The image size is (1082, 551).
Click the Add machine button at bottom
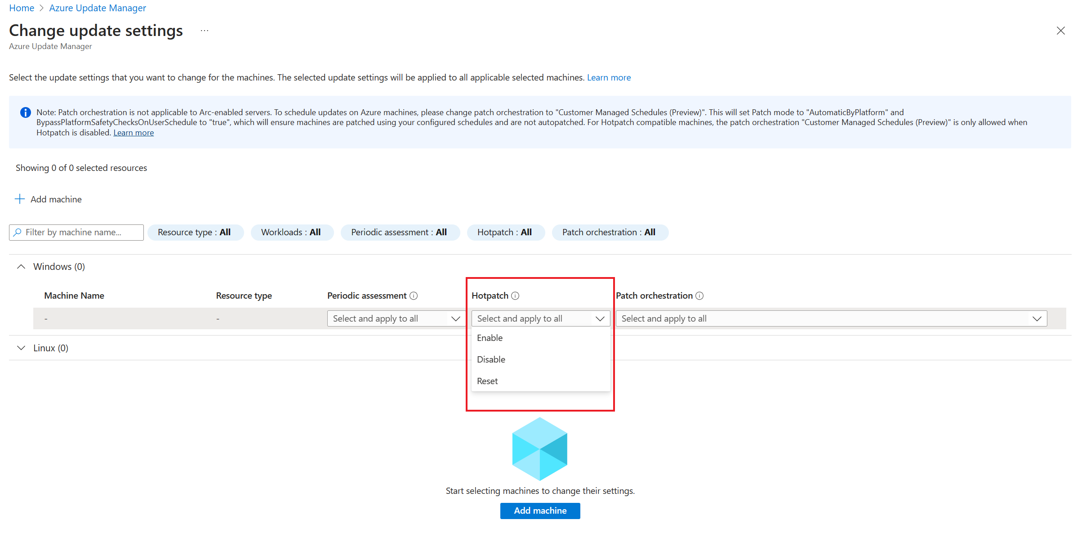click(x=541, y=510)
